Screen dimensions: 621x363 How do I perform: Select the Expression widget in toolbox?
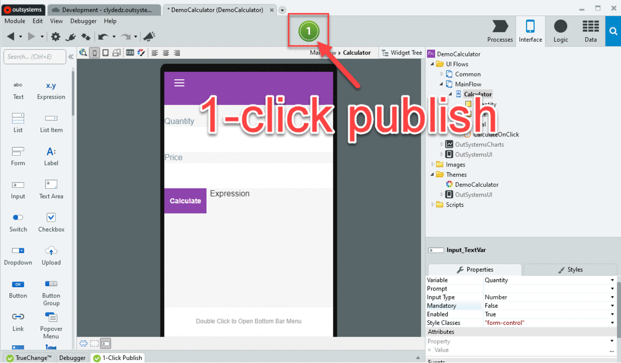[51, 90]
